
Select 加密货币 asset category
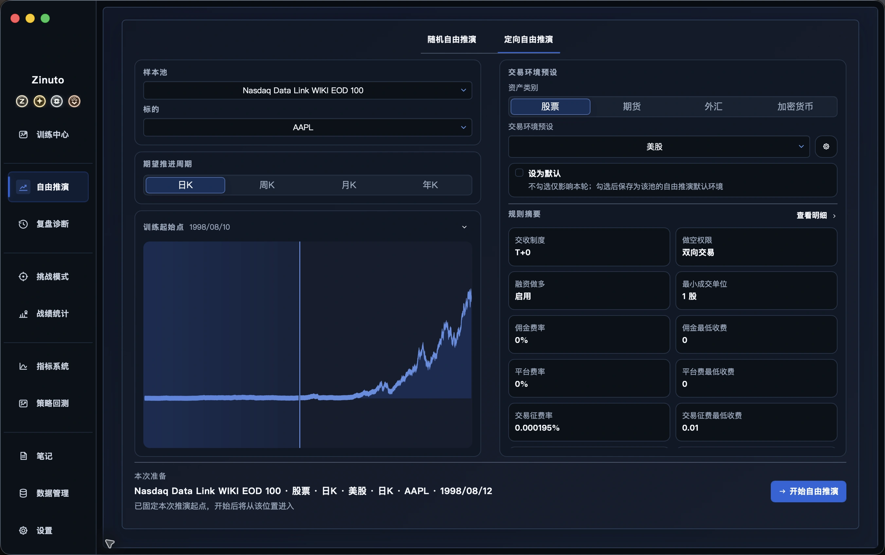coord(795,106)
